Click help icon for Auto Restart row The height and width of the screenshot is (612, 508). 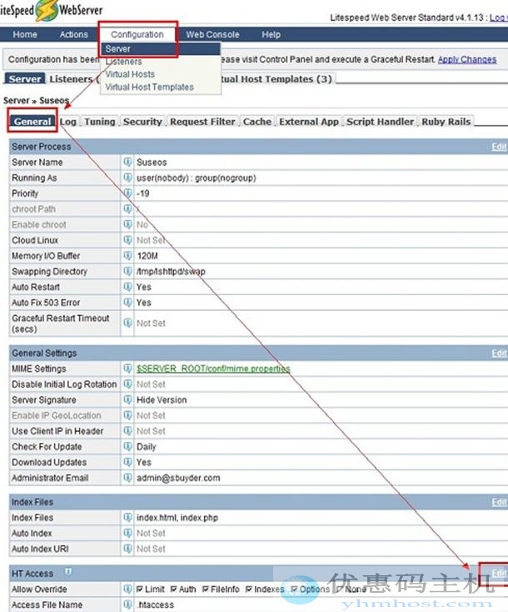click(128, 287)
